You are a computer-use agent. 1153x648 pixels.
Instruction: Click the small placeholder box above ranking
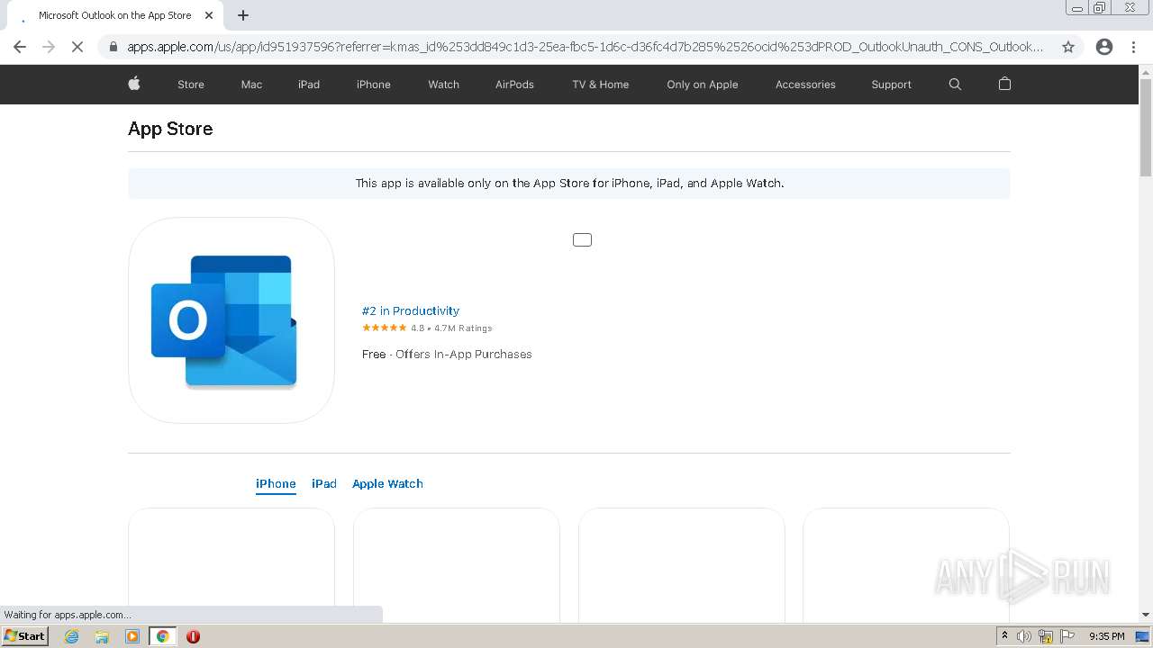click(582, 239)
